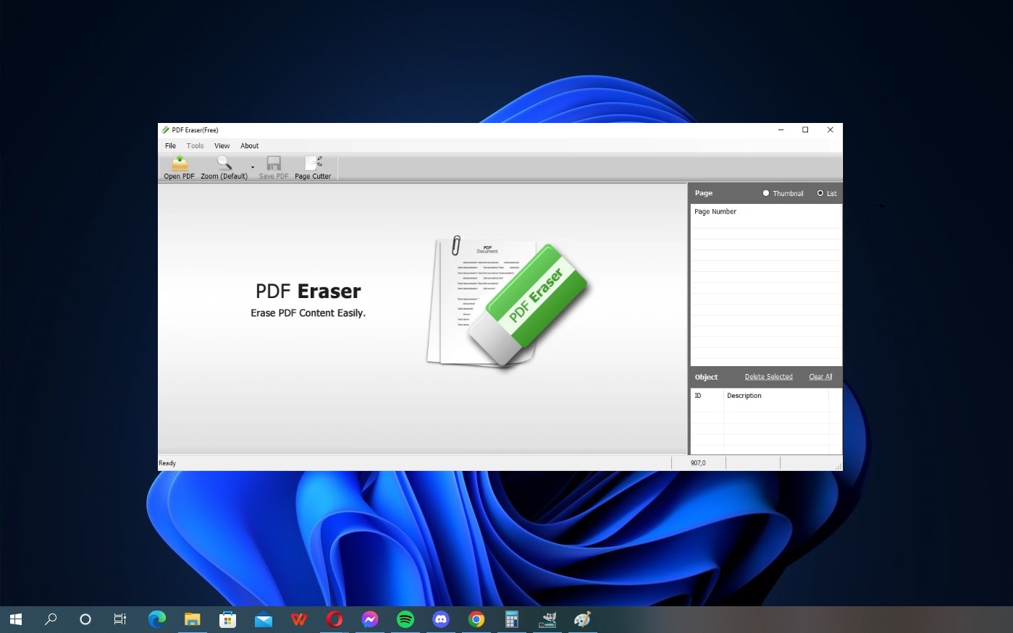
Task: Click the Description column header
Action: coord(744,396)
